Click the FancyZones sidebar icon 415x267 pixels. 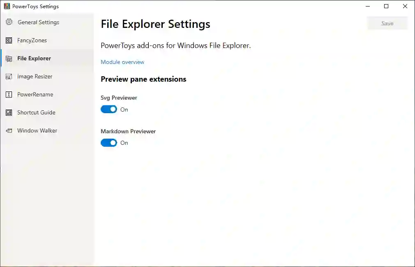tap(9, 40)
